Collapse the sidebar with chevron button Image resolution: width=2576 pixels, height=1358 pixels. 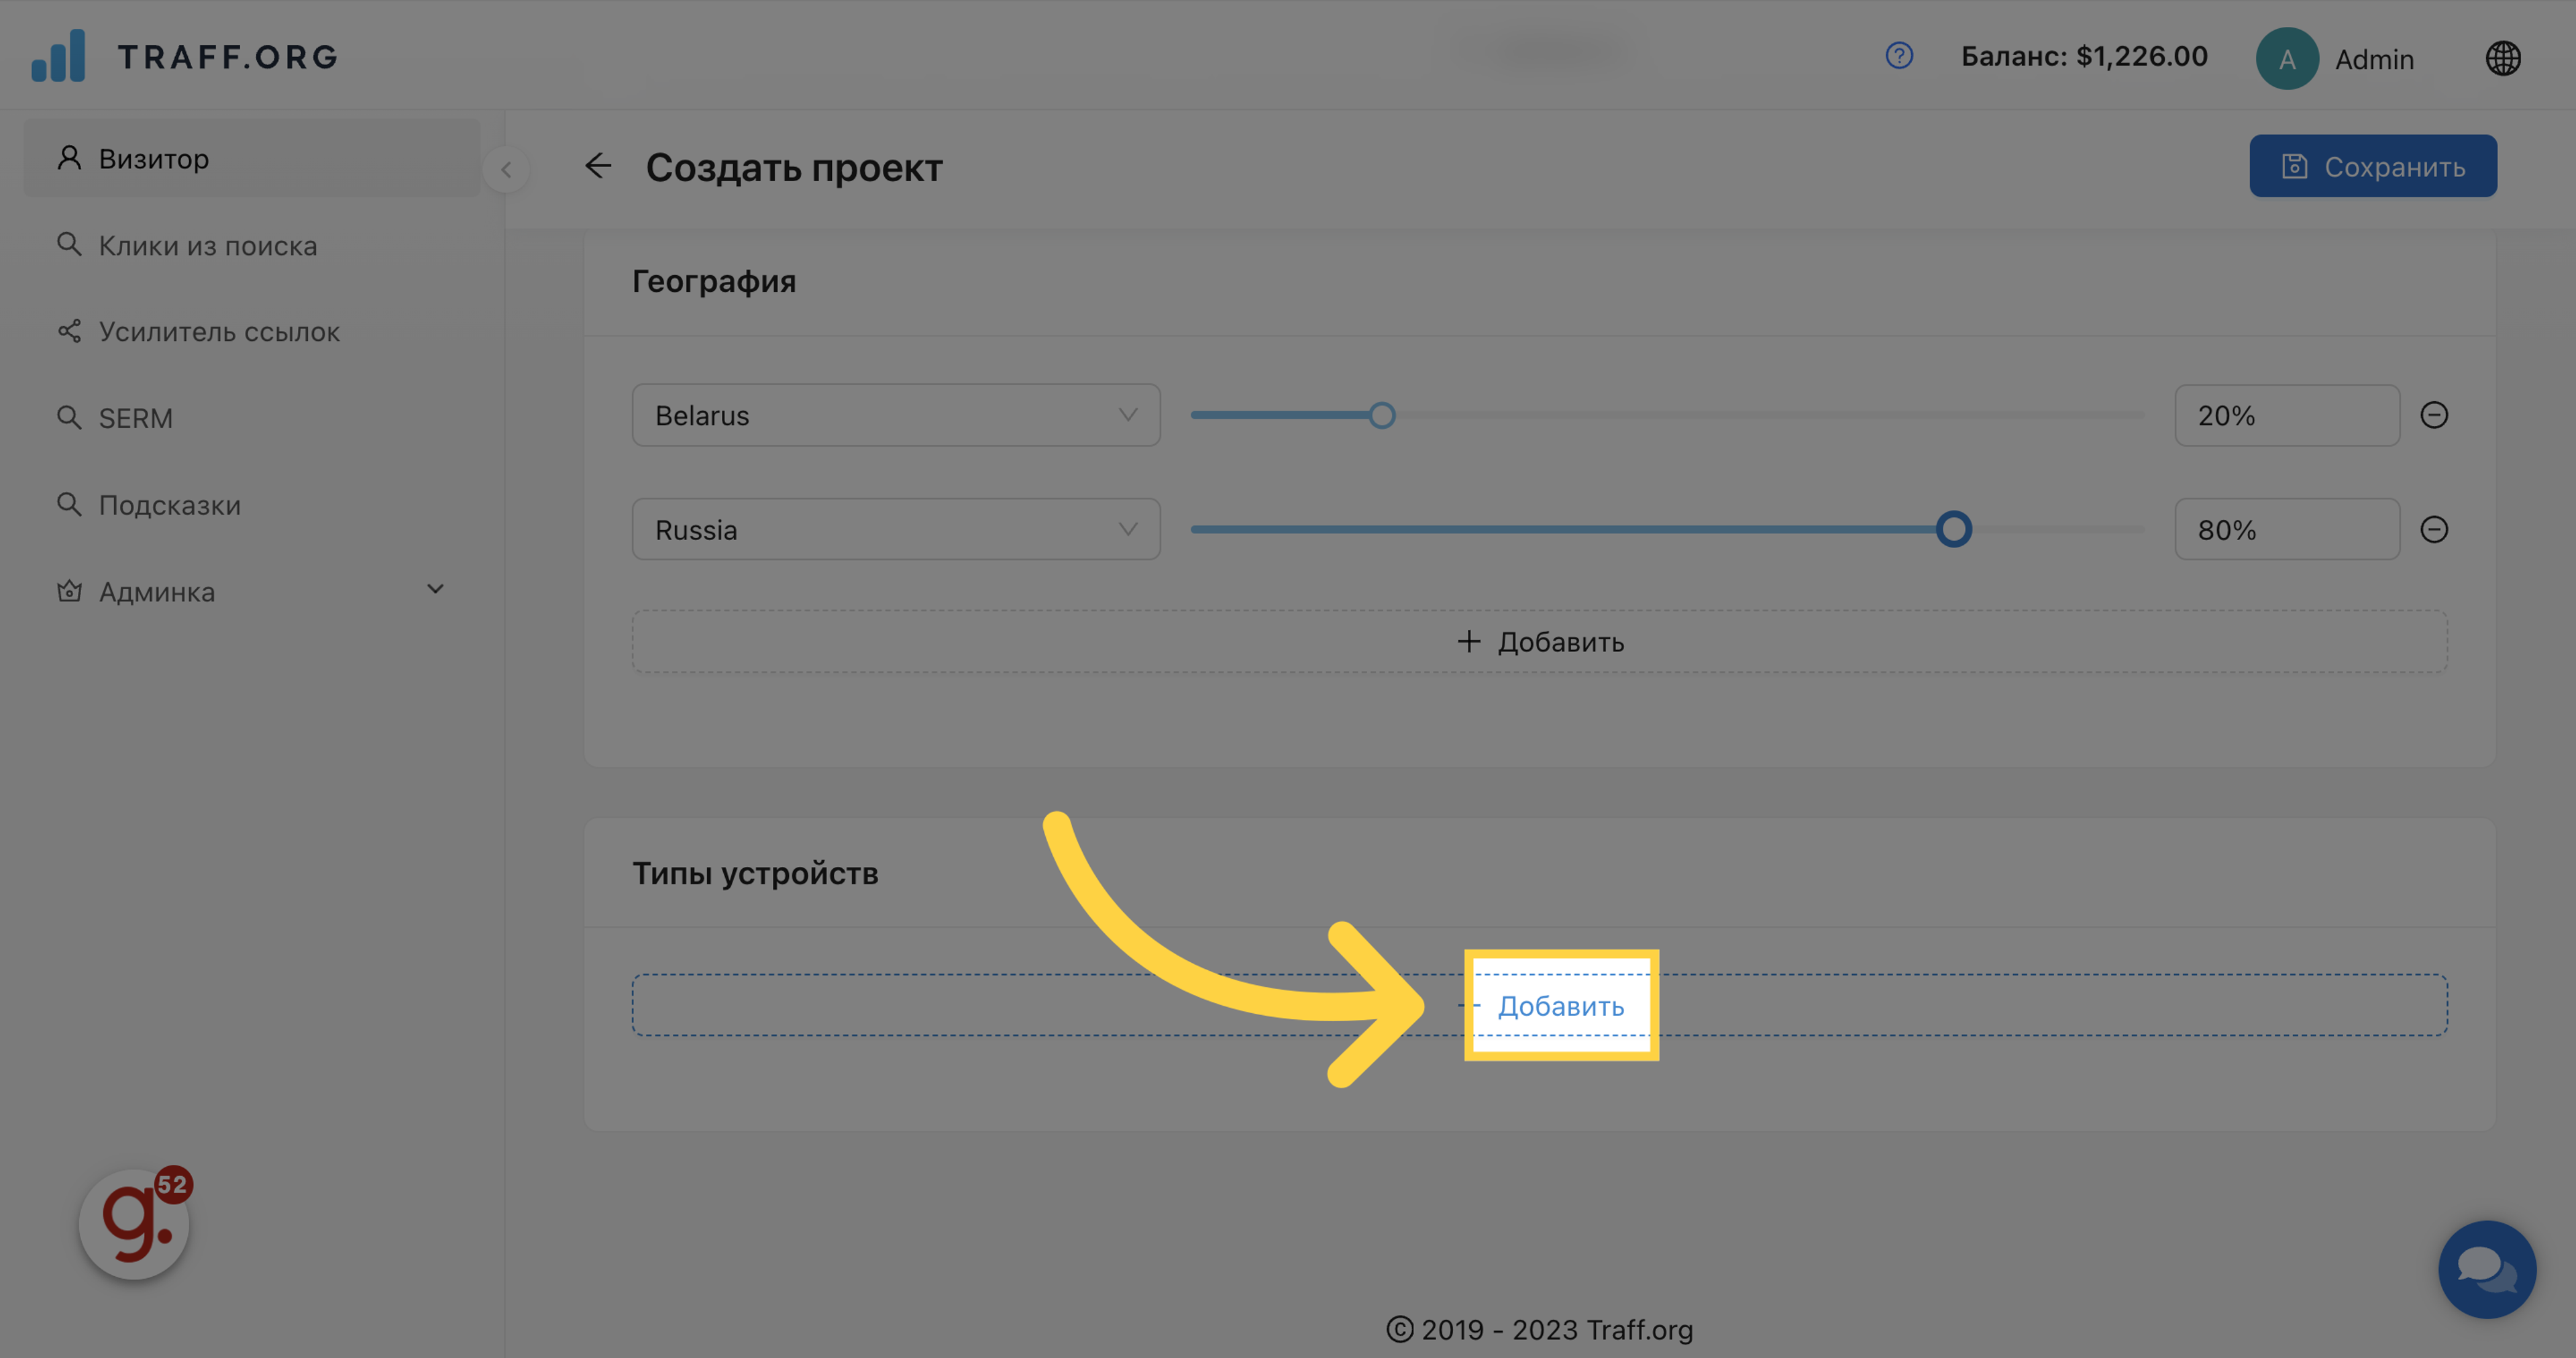[506, 169]
